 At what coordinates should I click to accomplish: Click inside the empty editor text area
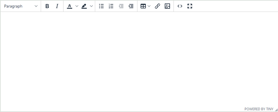139,59
